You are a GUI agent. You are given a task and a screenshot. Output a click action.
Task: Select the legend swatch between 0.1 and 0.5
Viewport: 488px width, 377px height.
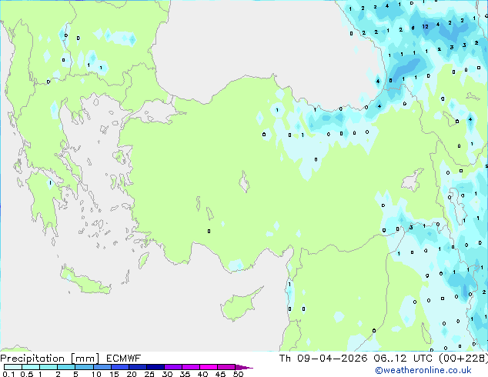(13, 367)
